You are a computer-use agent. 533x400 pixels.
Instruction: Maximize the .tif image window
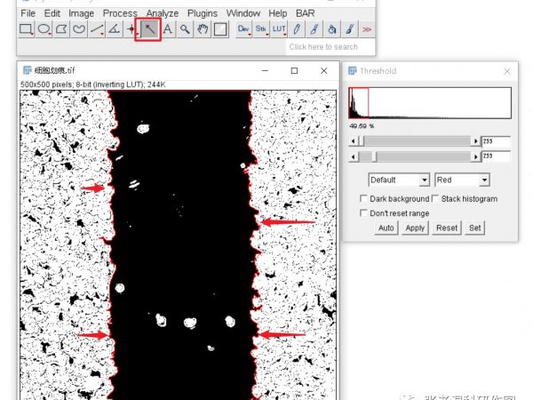pyautogui.click(x=294, y=71)
